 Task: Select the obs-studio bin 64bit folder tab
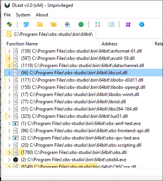(x=49, y=34)
